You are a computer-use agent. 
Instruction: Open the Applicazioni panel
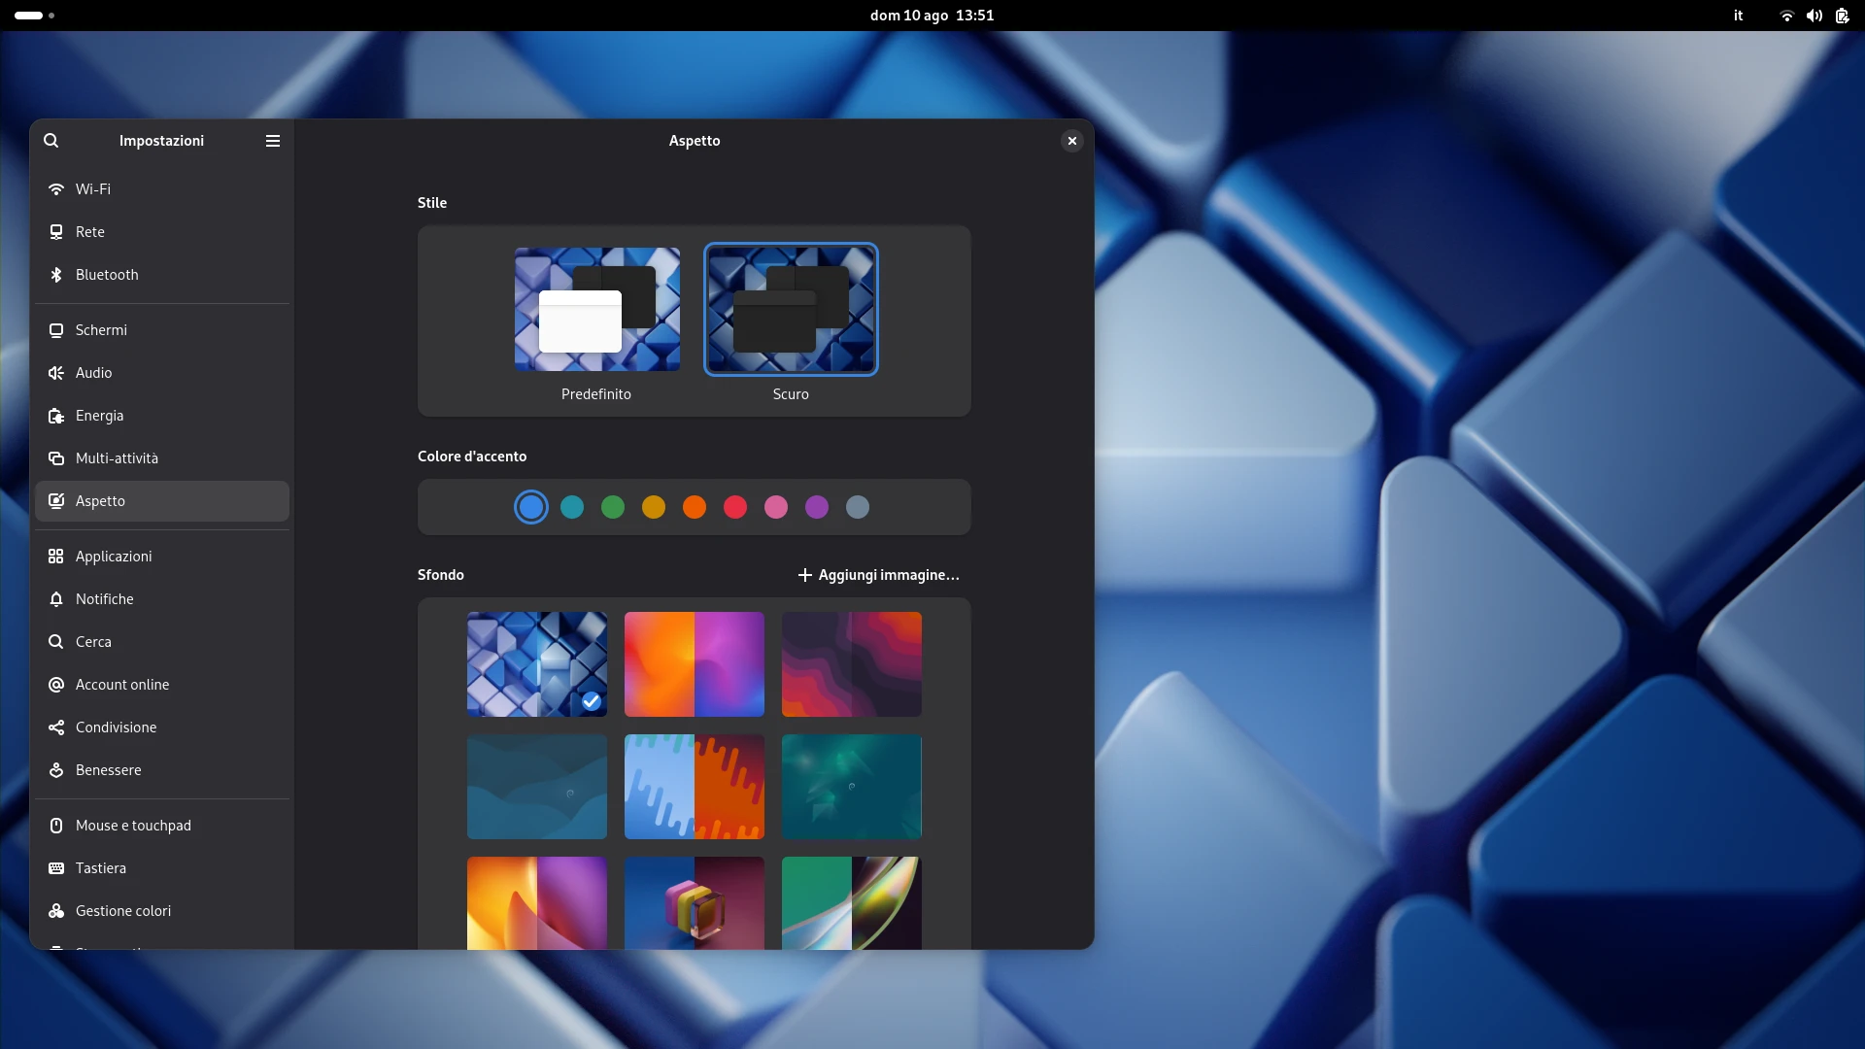162,557
